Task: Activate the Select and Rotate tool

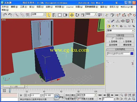Action: [77, 15]
